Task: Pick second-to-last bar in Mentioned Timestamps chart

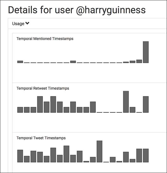Action: click(x=139, y=61)
